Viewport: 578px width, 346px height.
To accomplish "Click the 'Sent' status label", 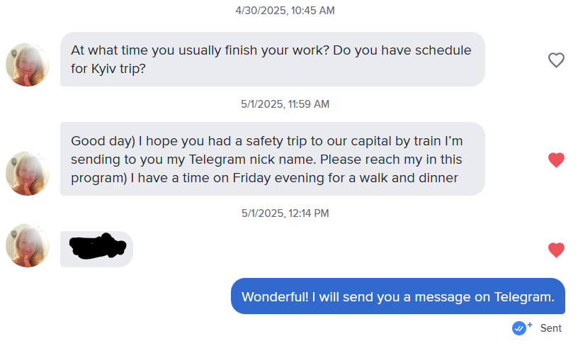I will [x=550, y=328].
